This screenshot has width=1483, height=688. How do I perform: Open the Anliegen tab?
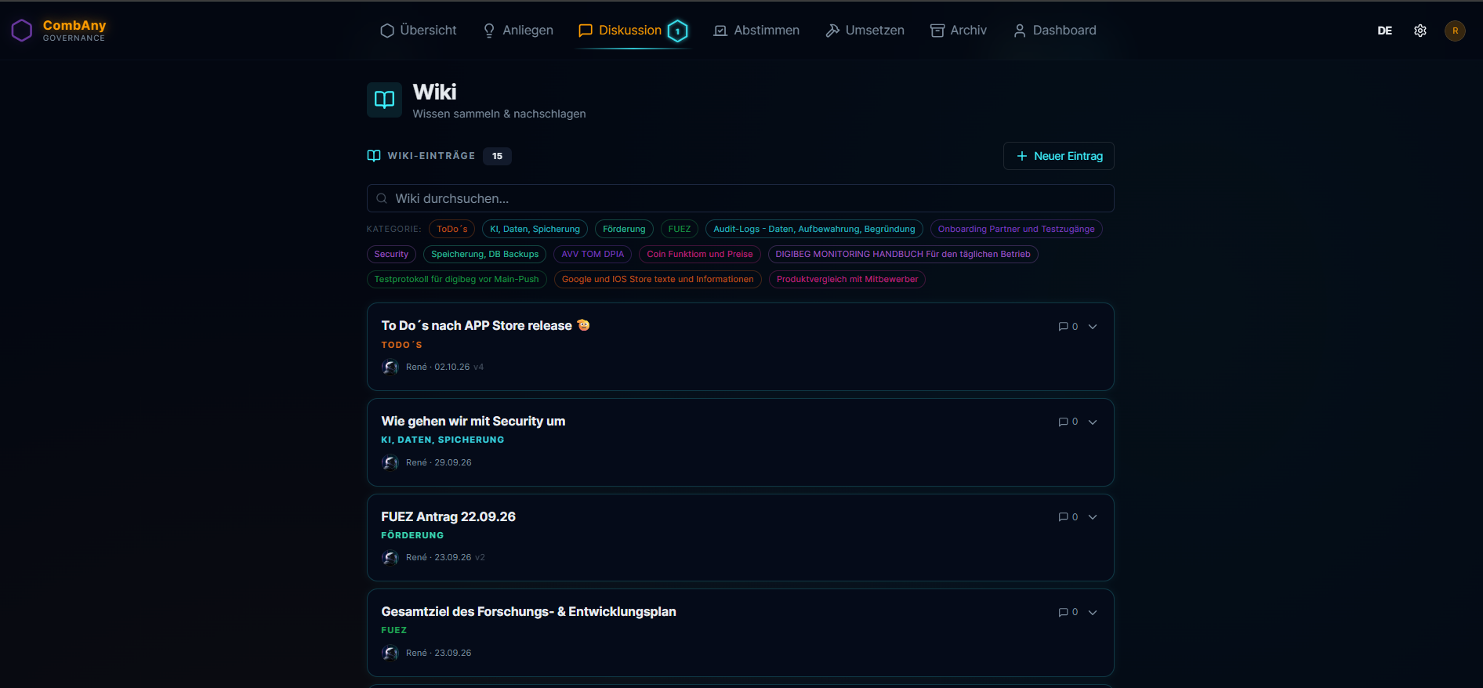pyautogui.click(x=518, y=31)
